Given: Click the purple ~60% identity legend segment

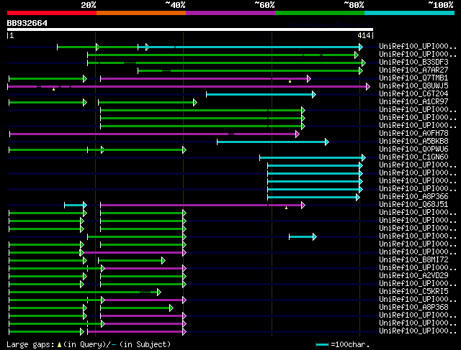Looking at the screenshot, I should point(230,13).
